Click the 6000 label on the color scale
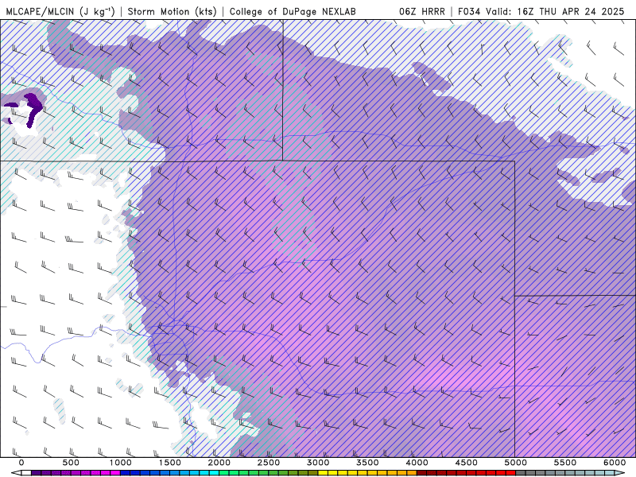Screen dimensions: 636x477 click(x=615, y=463)
